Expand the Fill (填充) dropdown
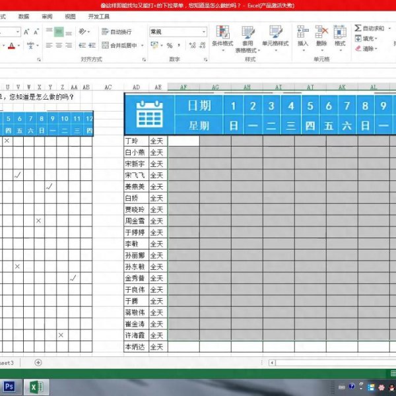Viewport: 396px width, 396px height. click(x=368, y=39)
